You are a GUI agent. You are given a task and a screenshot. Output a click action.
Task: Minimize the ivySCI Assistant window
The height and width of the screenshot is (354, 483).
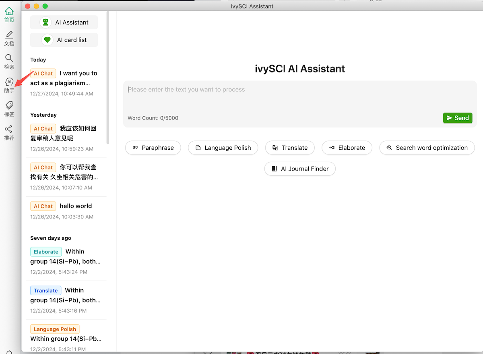[x=36, y=6]
